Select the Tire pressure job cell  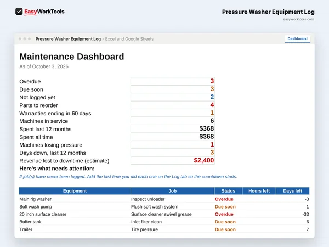point(173,229)
